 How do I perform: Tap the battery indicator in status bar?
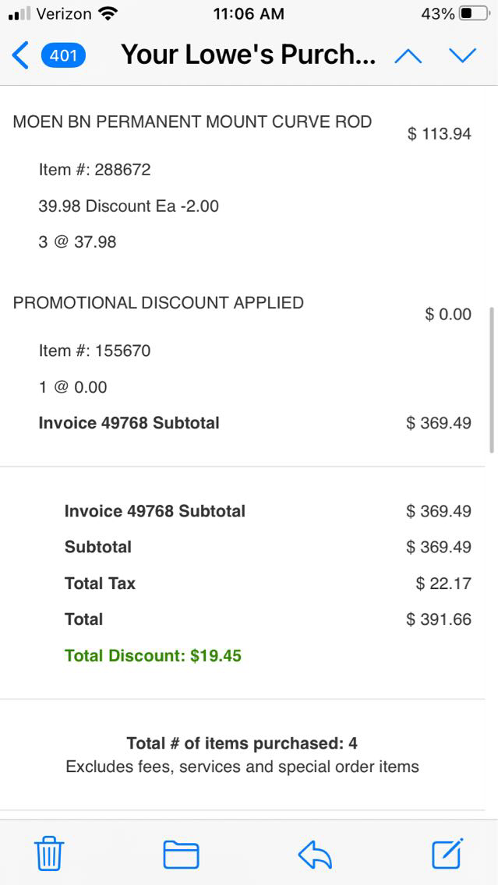[475, 13]
